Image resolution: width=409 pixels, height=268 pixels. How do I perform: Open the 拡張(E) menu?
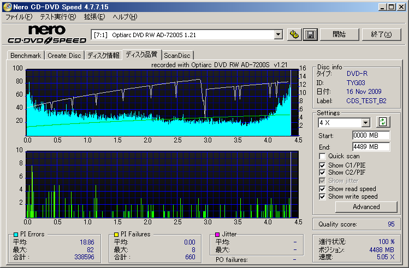coord(94,17)
